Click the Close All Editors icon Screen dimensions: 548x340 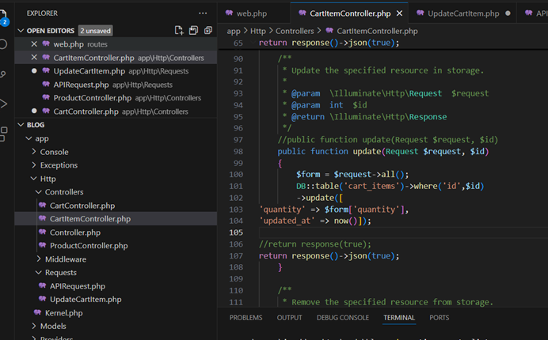tap(208, 30)
